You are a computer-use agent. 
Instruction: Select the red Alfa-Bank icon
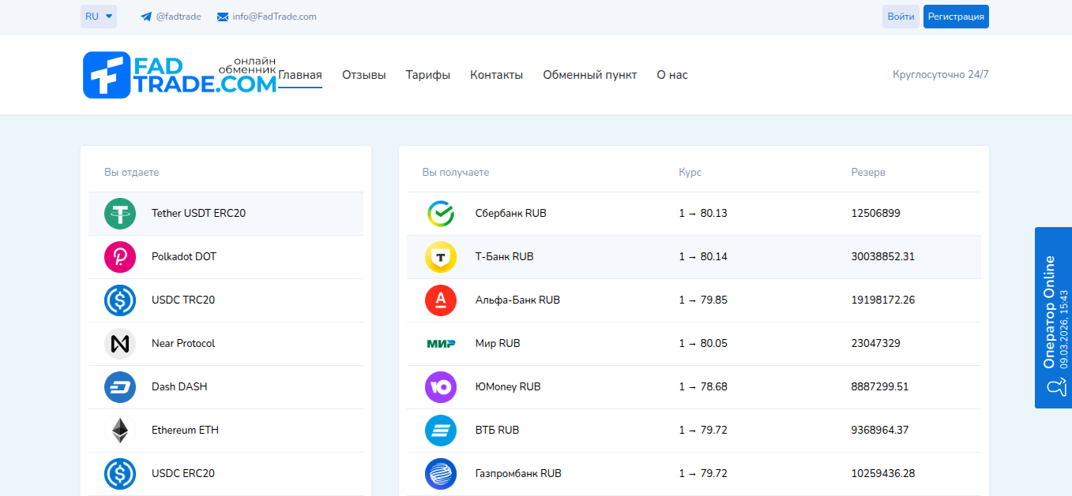click(441, 300)
